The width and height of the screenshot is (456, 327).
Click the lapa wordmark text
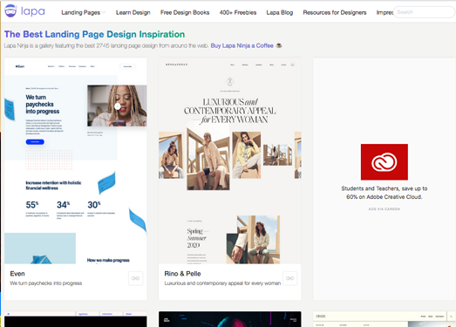coord(33,11)
